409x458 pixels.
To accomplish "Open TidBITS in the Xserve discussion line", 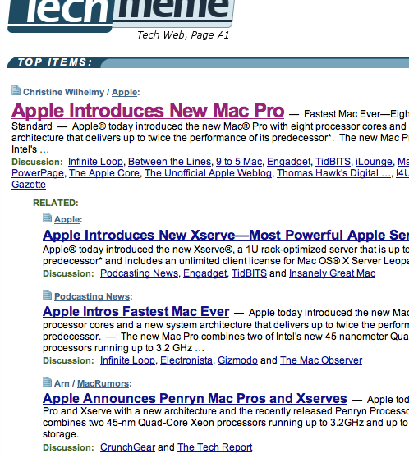I will (250, 273).
